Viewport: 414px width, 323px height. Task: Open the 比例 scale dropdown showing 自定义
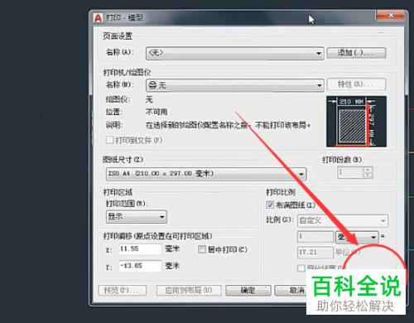pyautogui.click(x=343, y=220)
